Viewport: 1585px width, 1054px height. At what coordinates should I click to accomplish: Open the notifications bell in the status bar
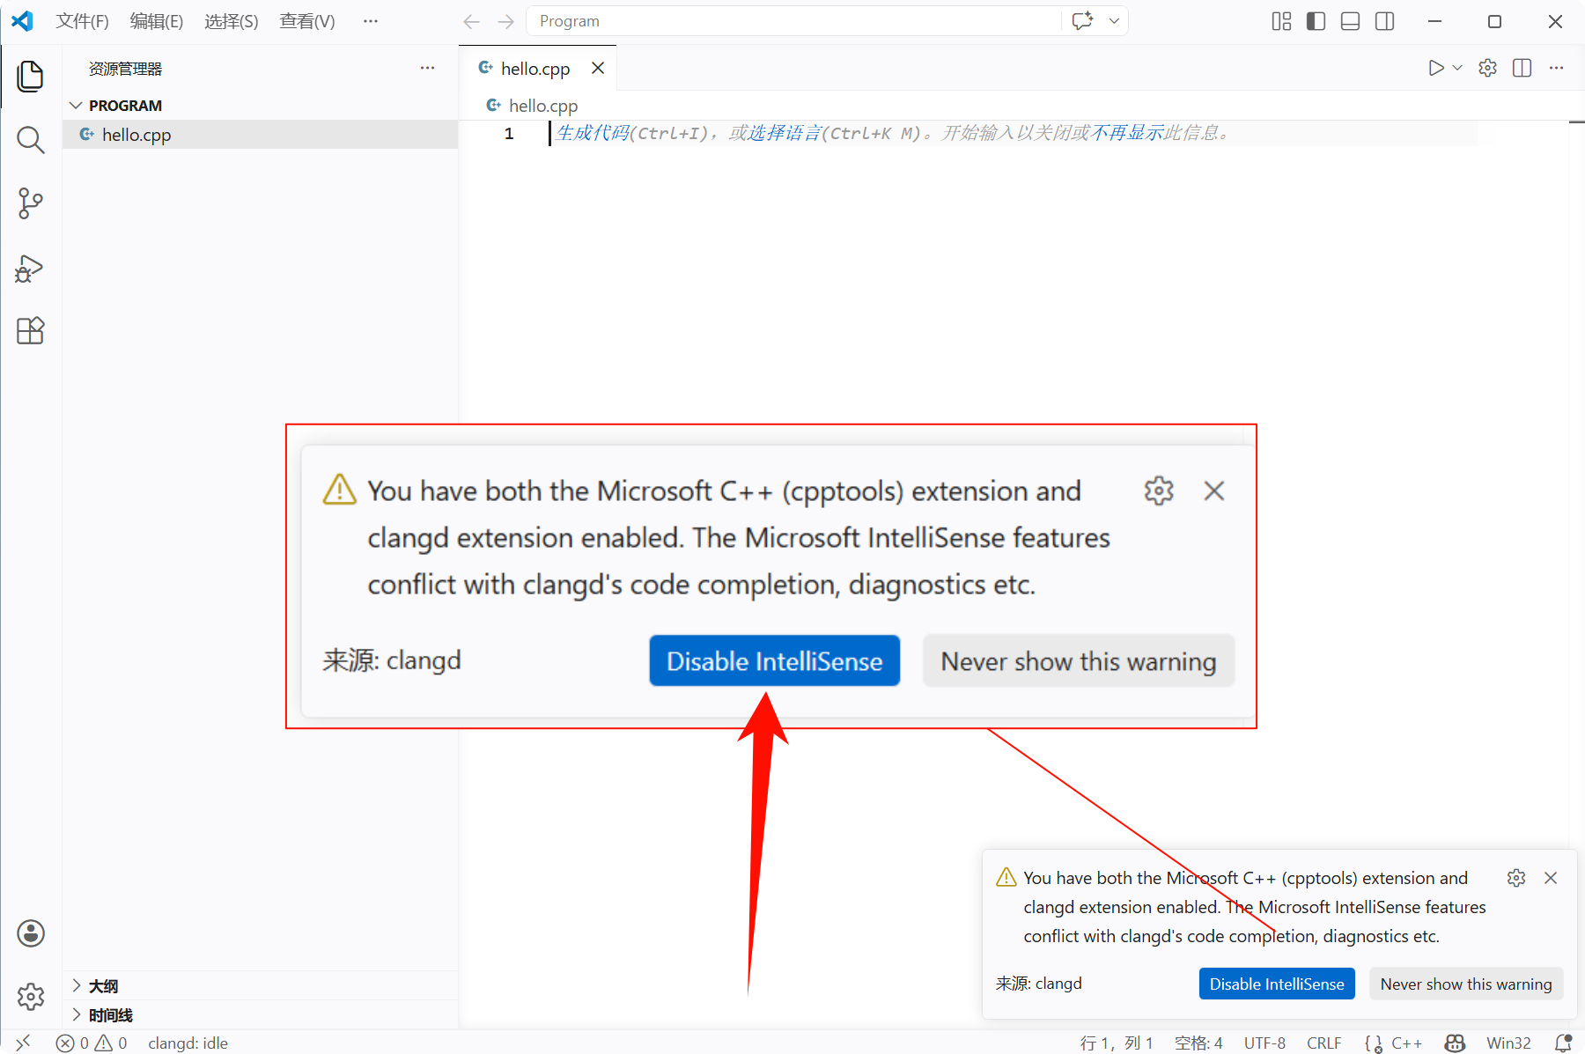point(1563,1043)
